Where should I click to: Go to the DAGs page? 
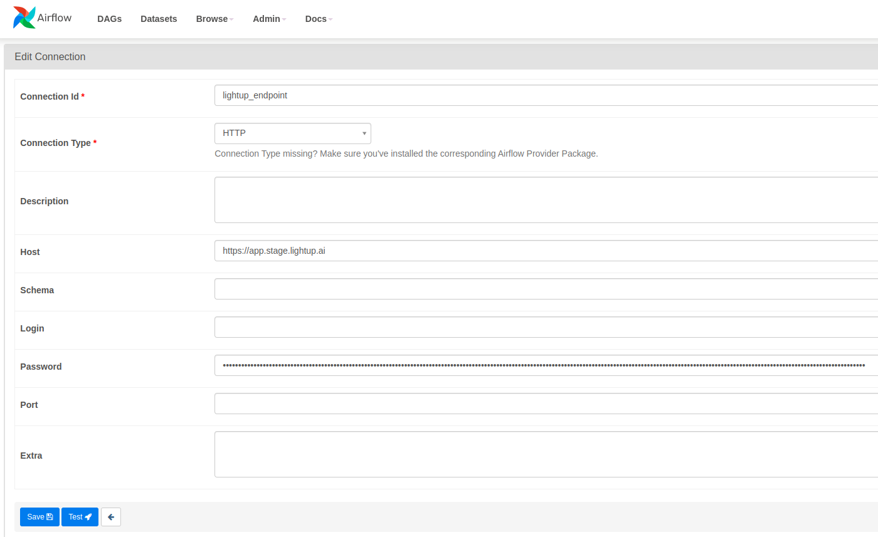(109, 19)
